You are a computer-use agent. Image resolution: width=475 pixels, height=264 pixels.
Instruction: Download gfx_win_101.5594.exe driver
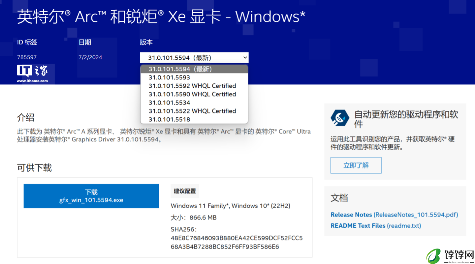tap(91, 196)
